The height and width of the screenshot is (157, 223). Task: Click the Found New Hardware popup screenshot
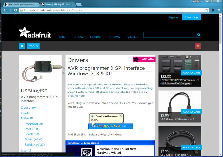pos(110,121)
